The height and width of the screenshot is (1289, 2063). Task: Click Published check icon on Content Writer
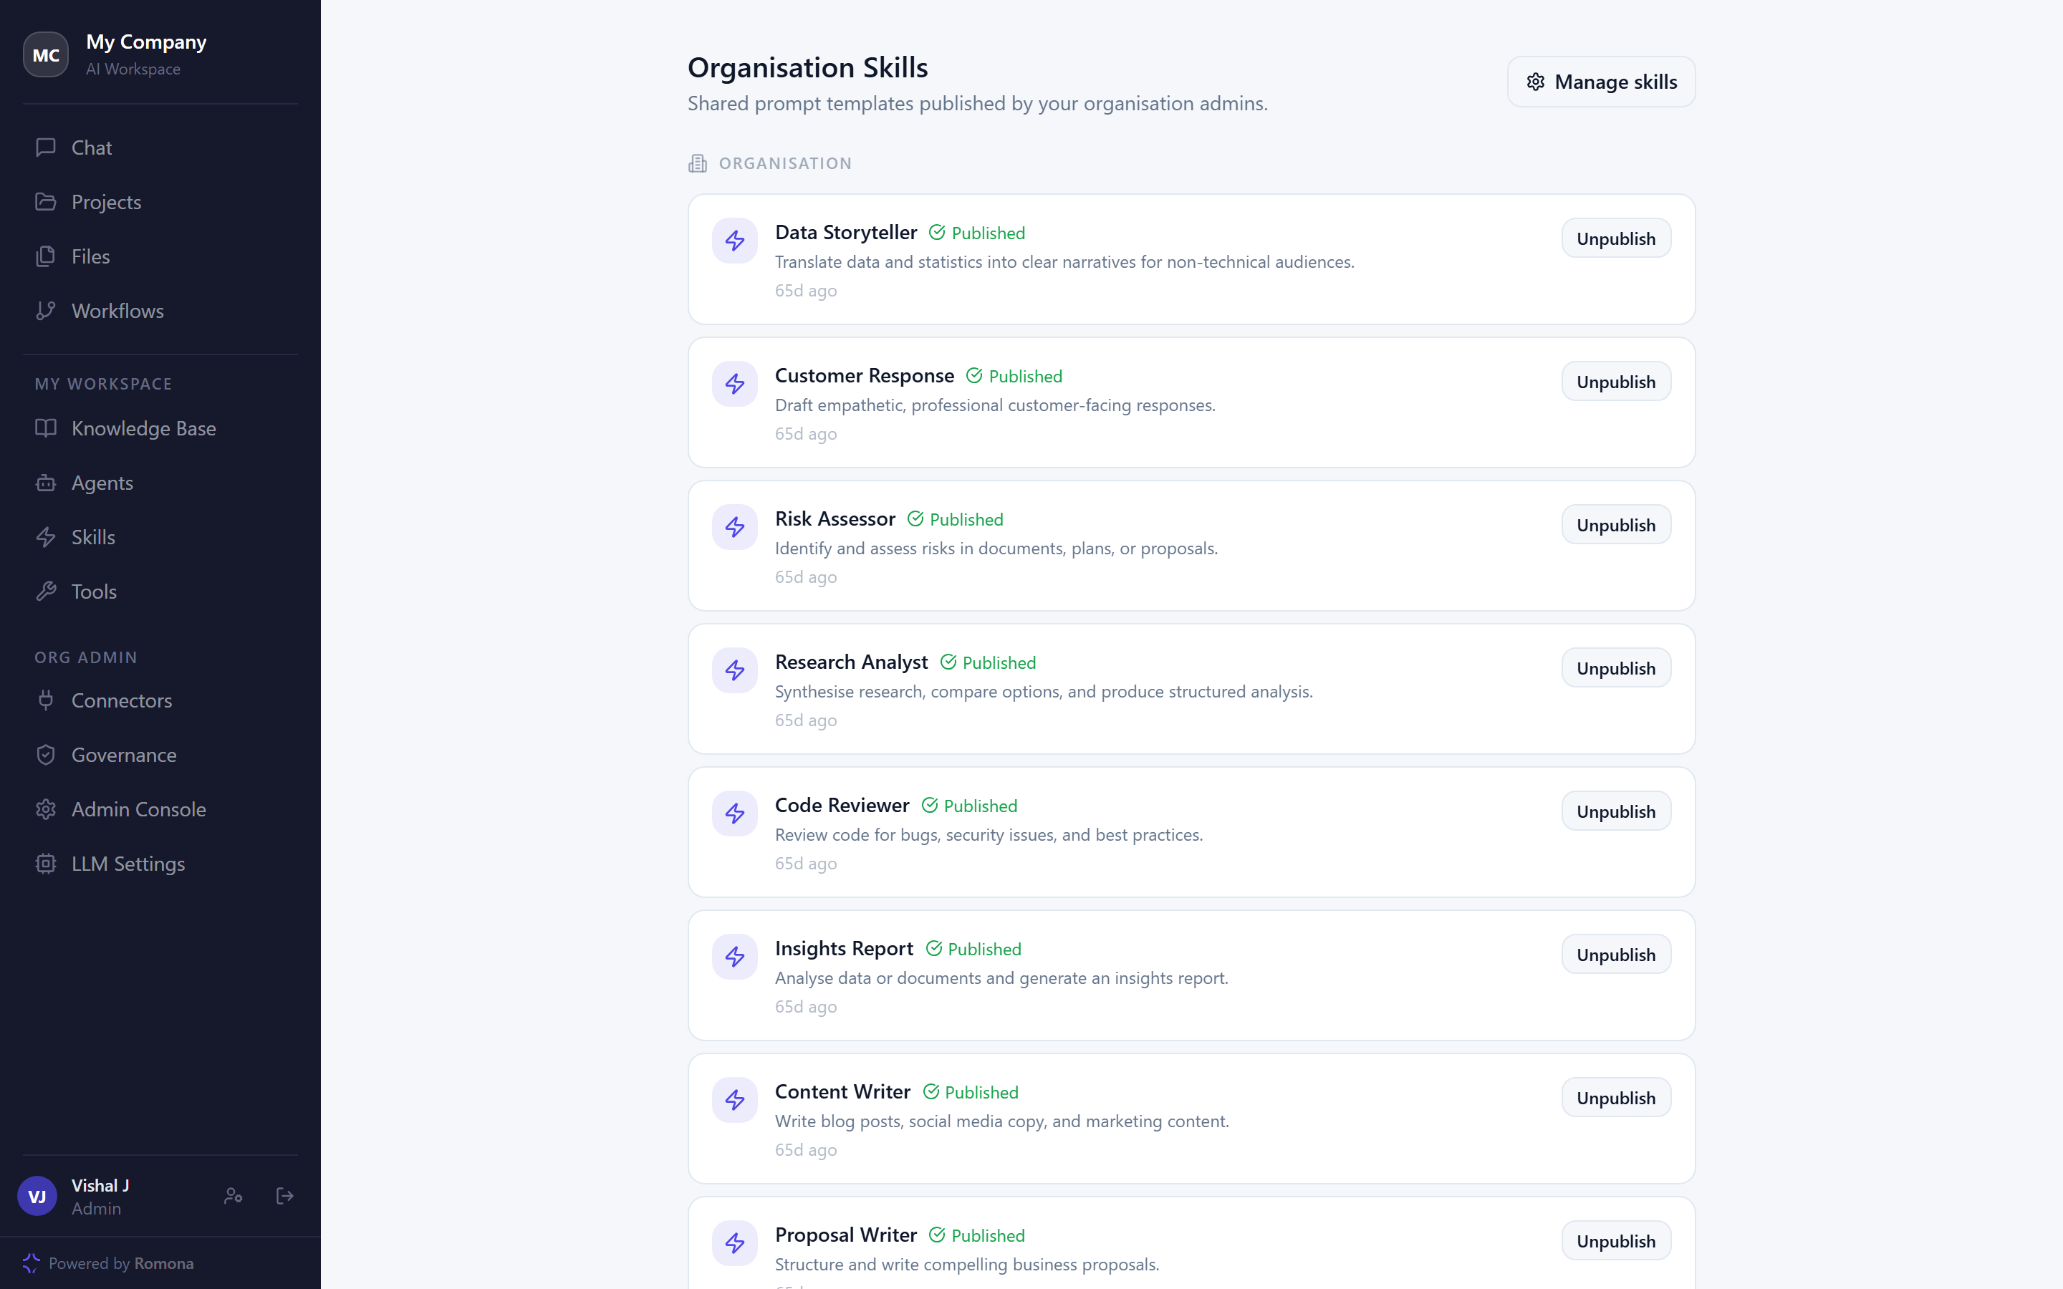click(x=931, y=1092)
